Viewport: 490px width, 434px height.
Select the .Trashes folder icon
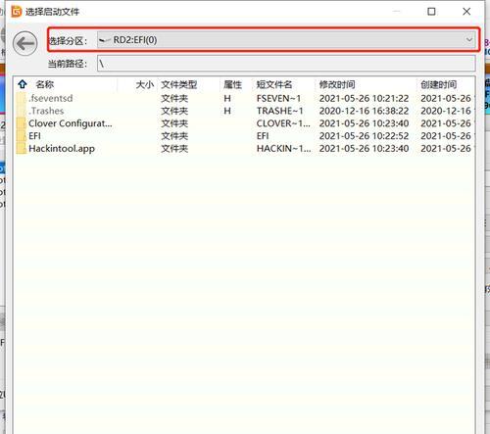22,111
